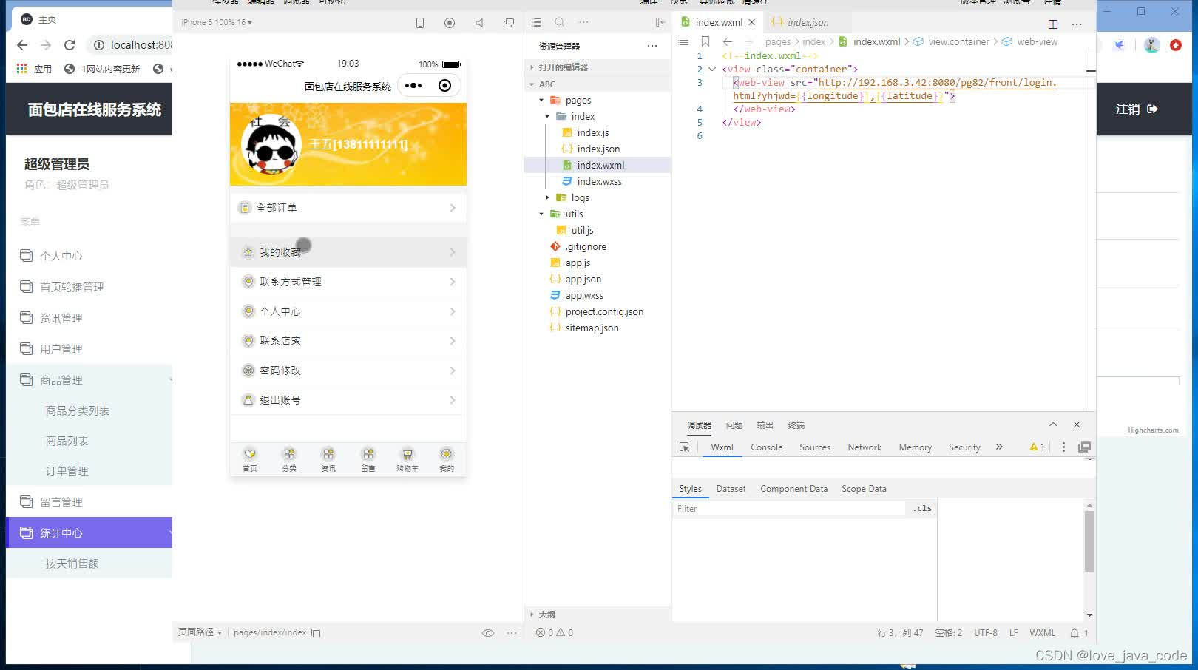Detach the simulator into a separate window
This screenshot has width=1198, height=670.
pyautogui.click(x=509, y=23)
